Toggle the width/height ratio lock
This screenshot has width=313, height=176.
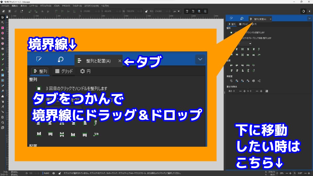[146, 11]
